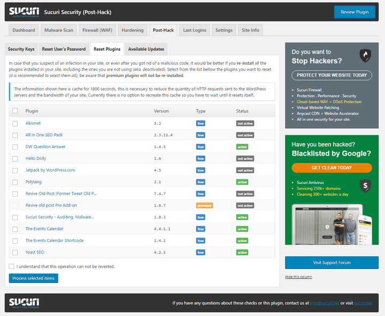385x316 pixels.
Task: Click the Sucuri logo in the footer
Action: pyautogui.click(x=24, y=303)
